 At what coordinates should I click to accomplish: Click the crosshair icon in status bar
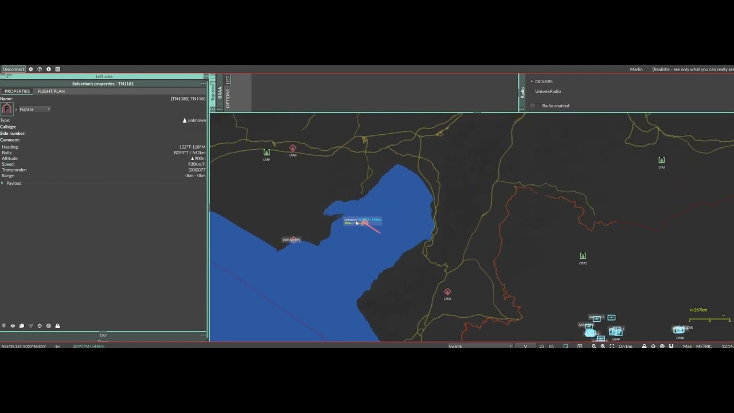pos(653,346)
